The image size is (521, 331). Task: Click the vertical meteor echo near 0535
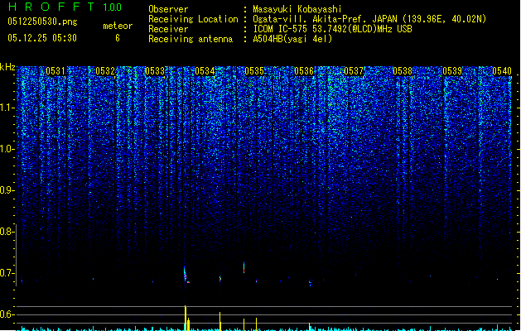coord(244,267)
